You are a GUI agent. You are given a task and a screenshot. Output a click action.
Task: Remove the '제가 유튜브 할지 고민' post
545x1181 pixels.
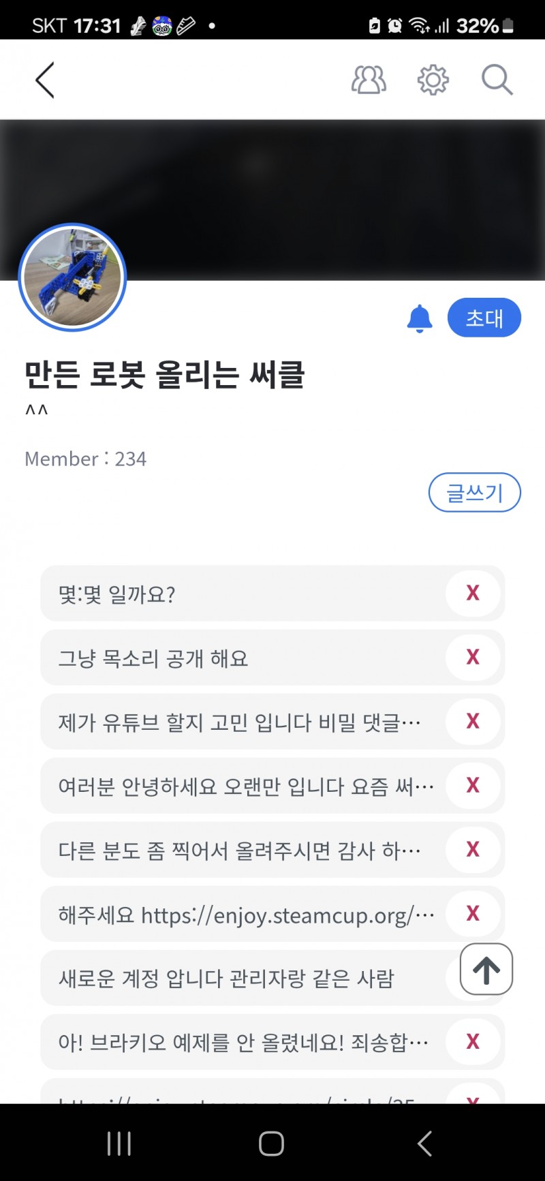point(473,721)
